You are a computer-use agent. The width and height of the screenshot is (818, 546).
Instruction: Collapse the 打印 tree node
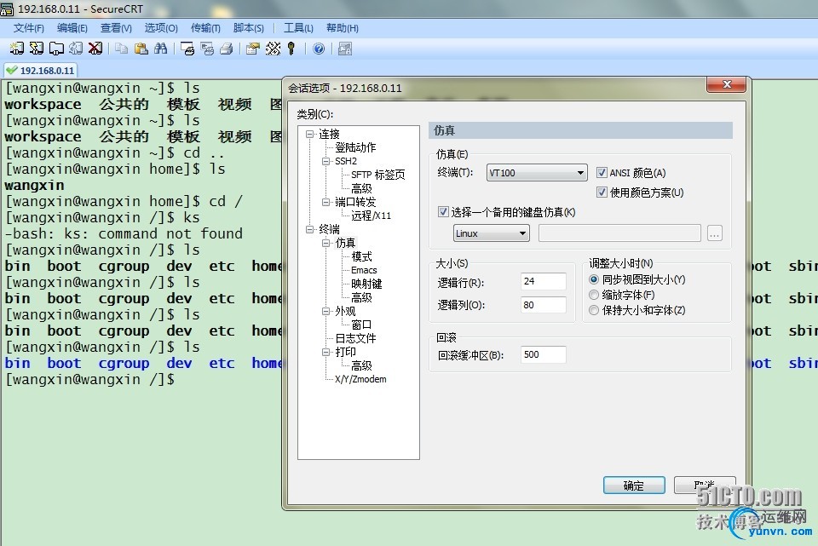click(x=326, y=352)
